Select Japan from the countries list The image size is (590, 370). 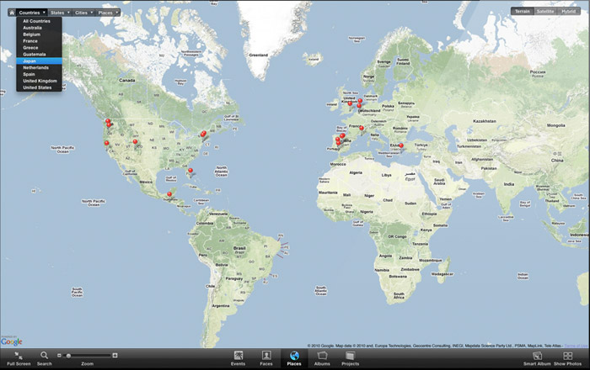point(30,61)
